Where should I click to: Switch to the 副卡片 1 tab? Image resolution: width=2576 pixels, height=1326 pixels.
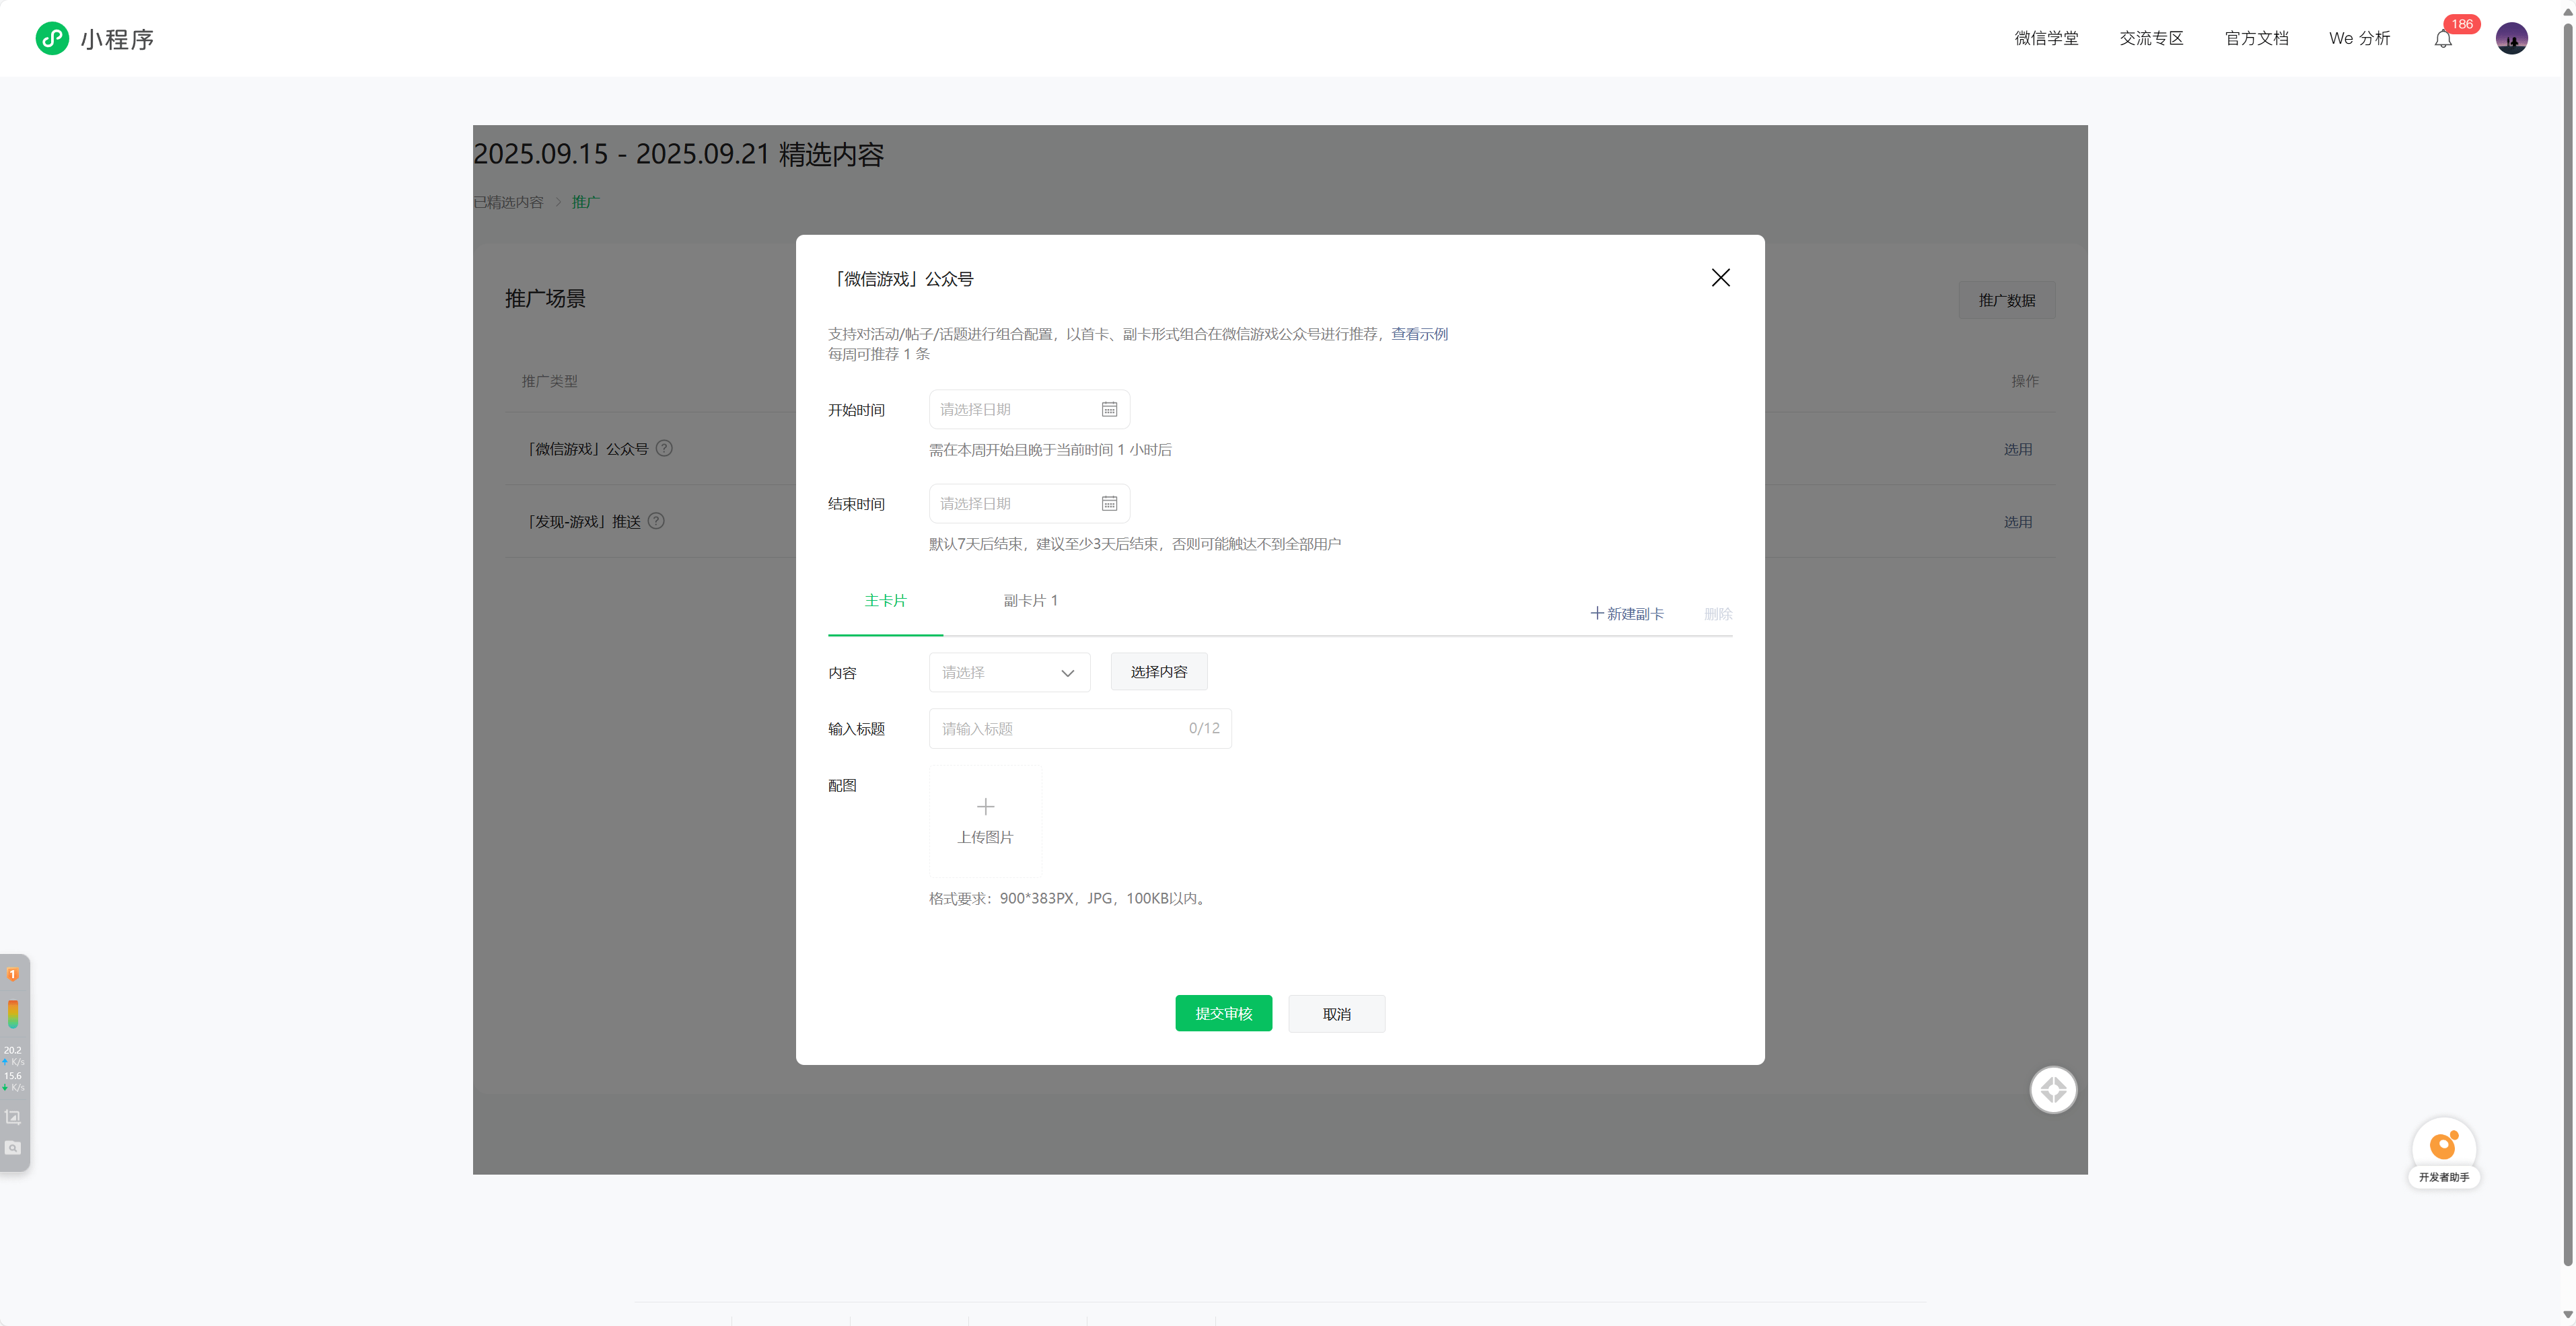pyautogui.click(x=1030, y=601)
